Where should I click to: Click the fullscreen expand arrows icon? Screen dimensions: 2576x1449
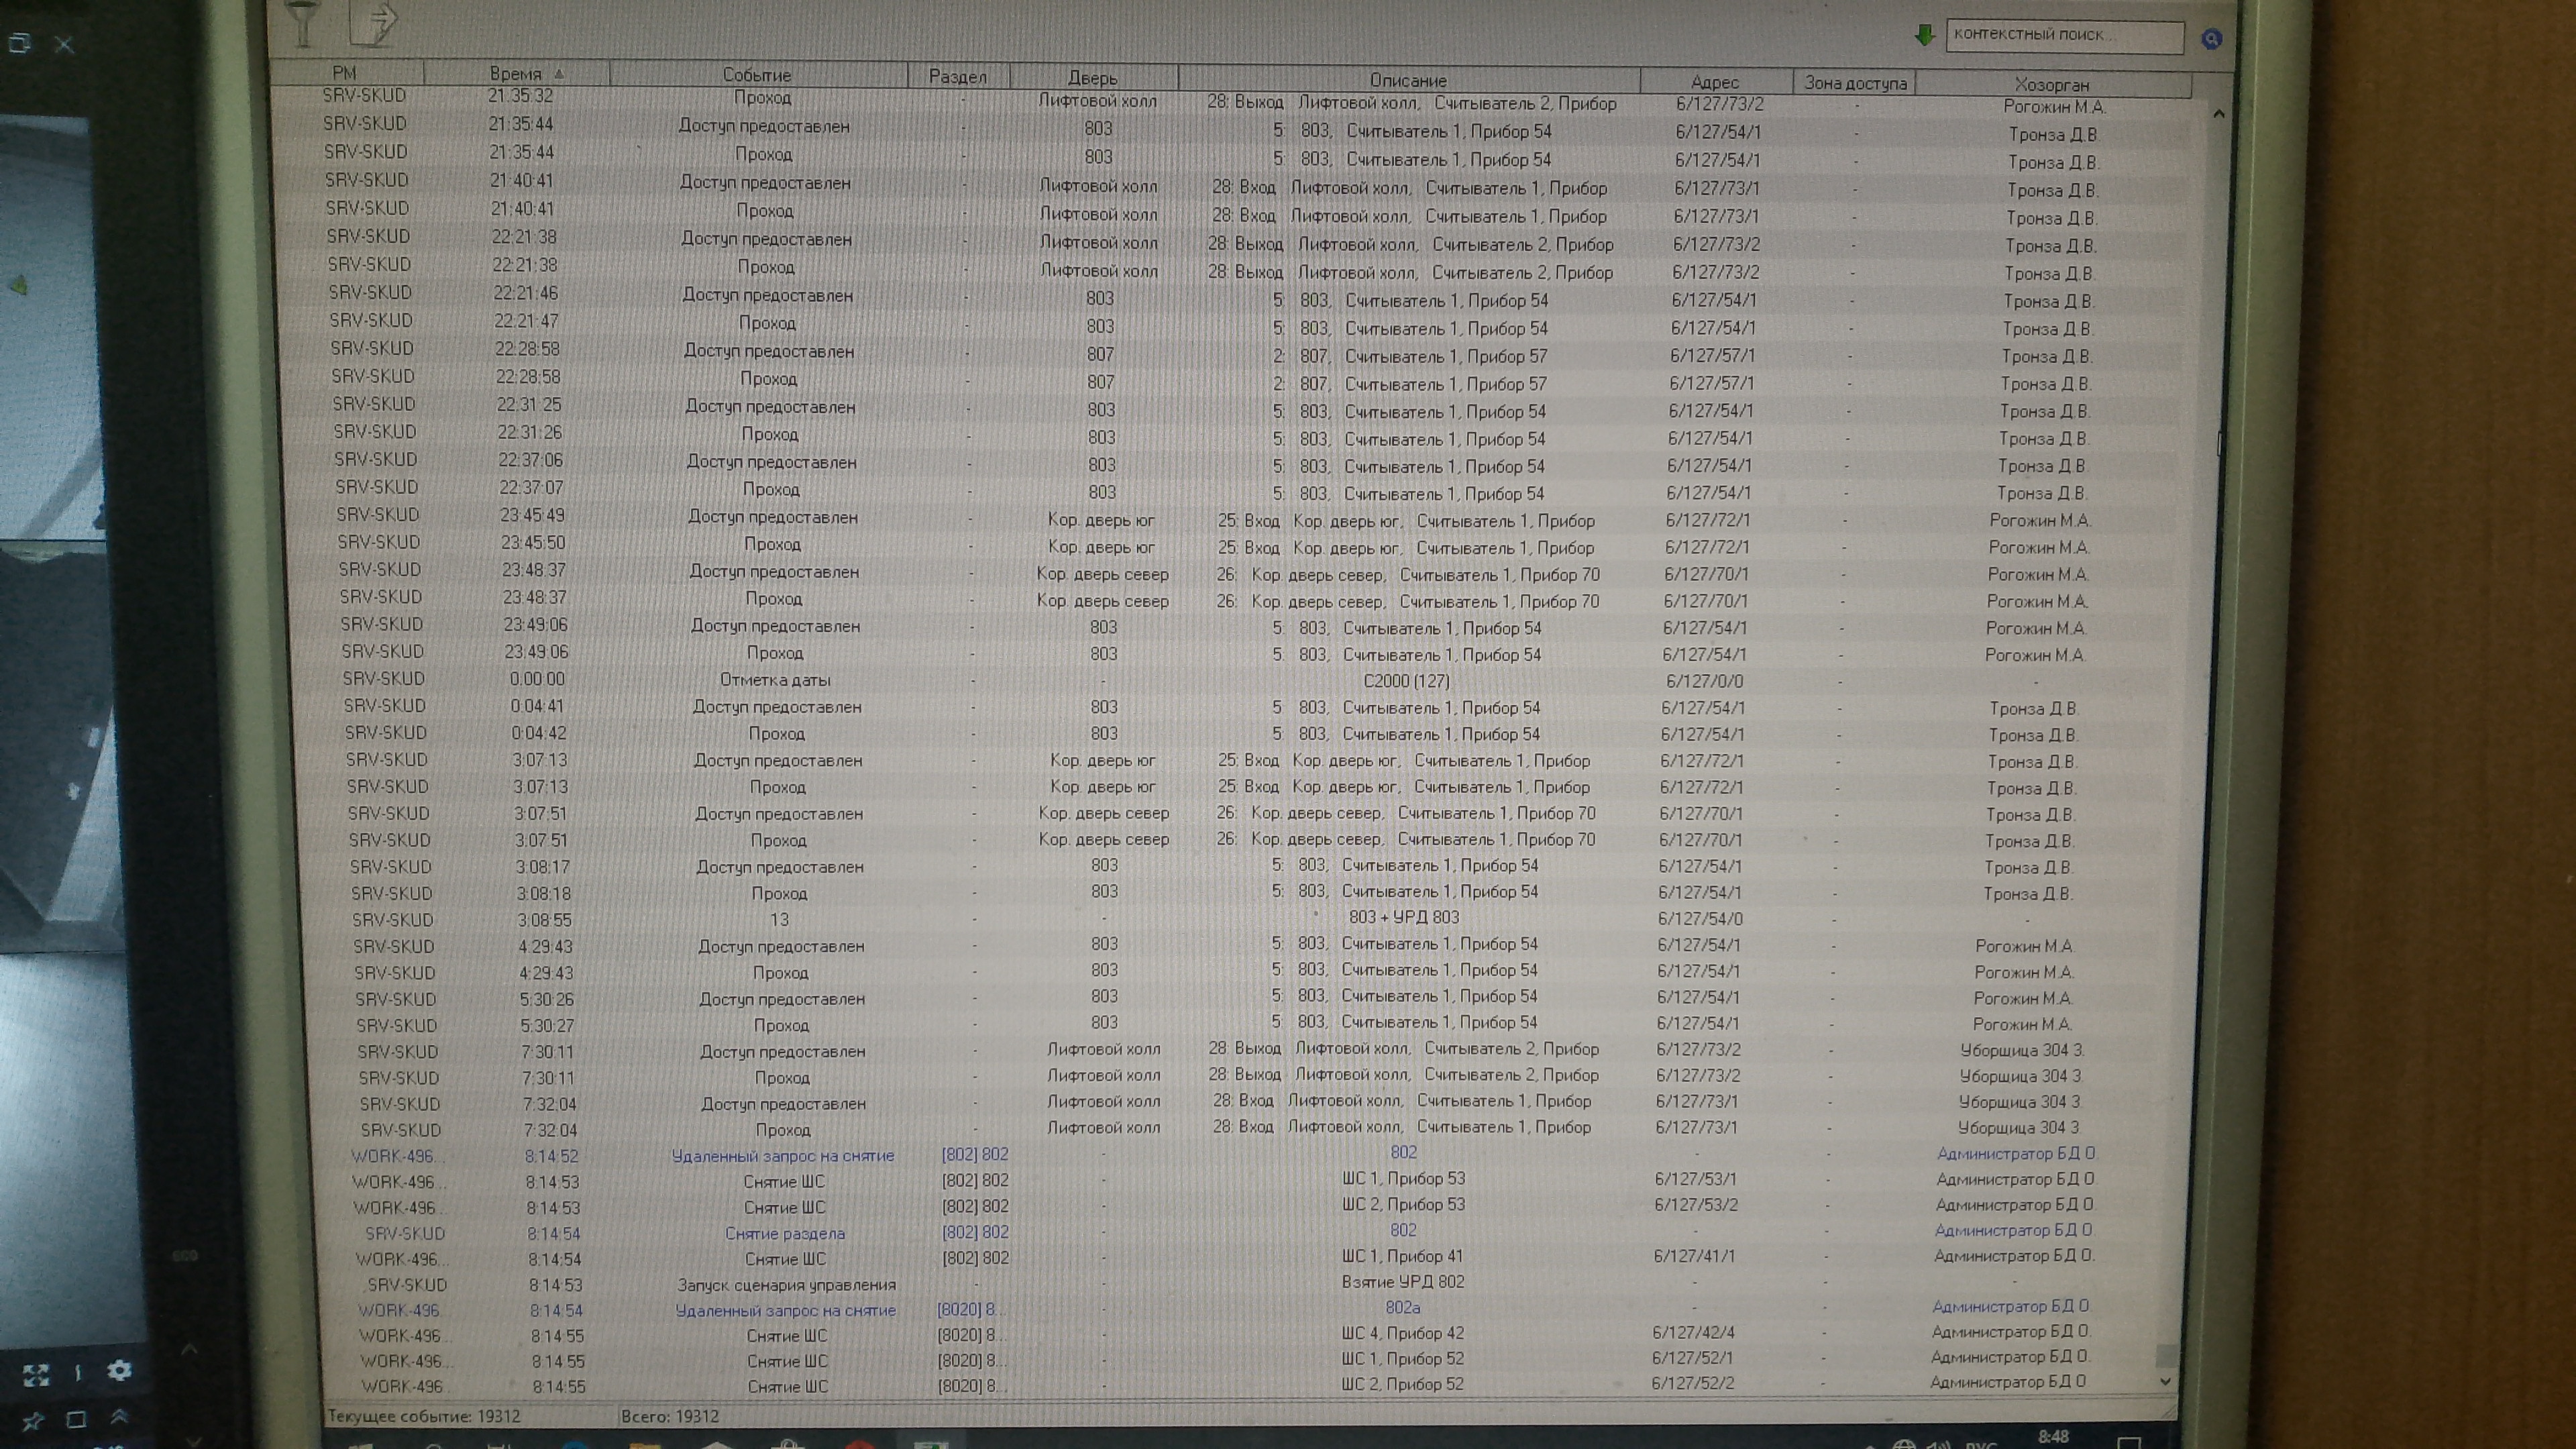(x=36, y=1375)
